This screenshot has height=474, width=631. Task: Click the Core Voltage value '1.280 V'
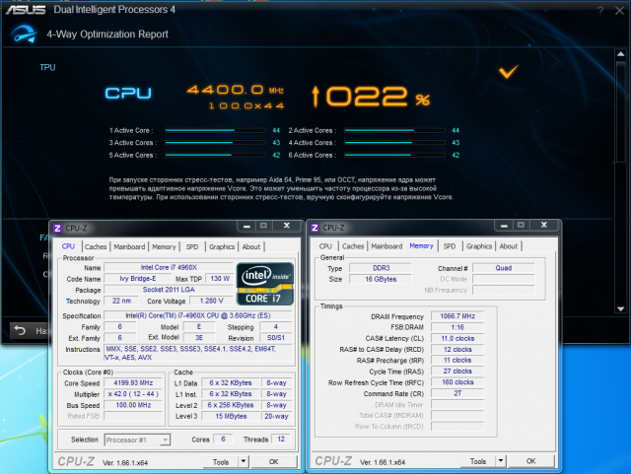point(211,301)
